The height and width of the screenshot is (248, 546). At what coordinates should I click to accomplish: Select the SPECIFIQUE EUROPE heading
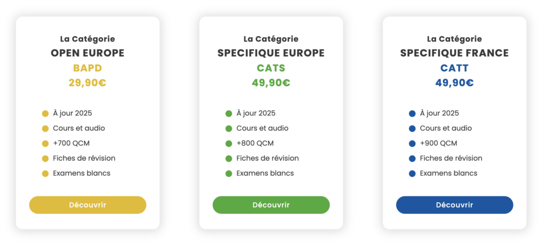tap(271, 53)
